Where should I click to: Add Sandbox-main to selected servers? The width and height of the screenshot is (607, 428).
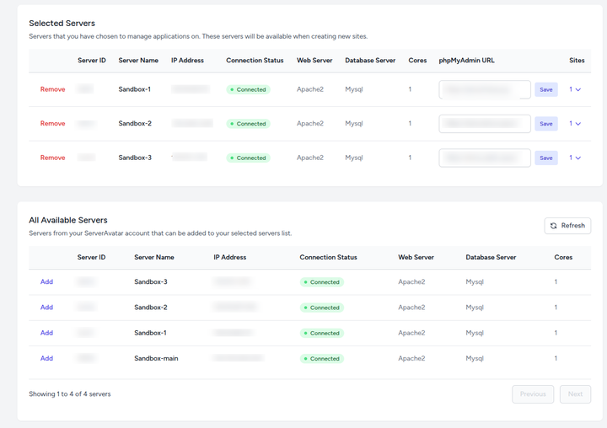(x=46, y=359)
